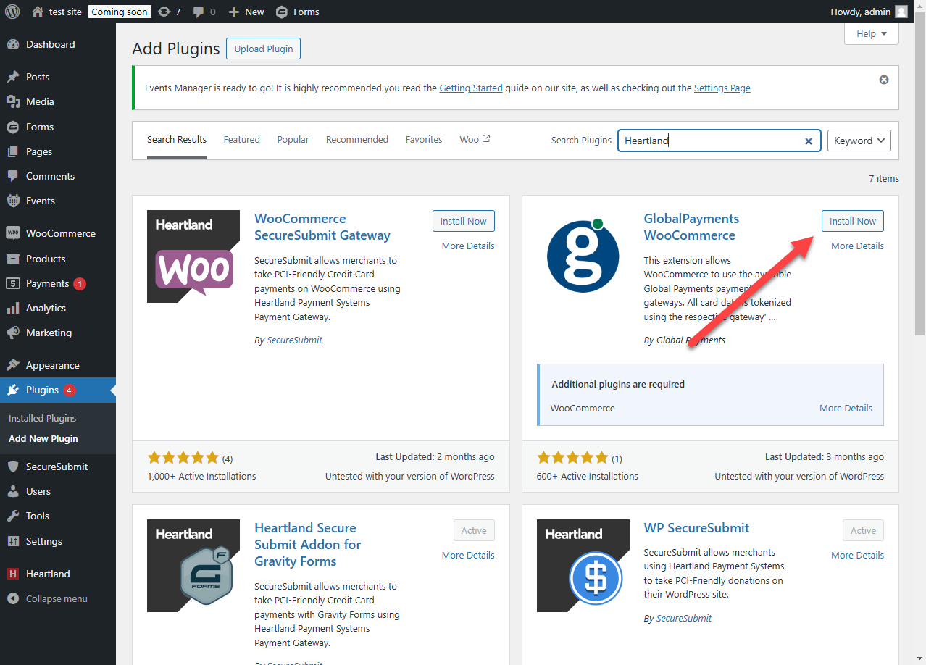This screenshot has width=926, height=665.
Task: Open the updates icon showing 7
Action: [x=169, y=12]
